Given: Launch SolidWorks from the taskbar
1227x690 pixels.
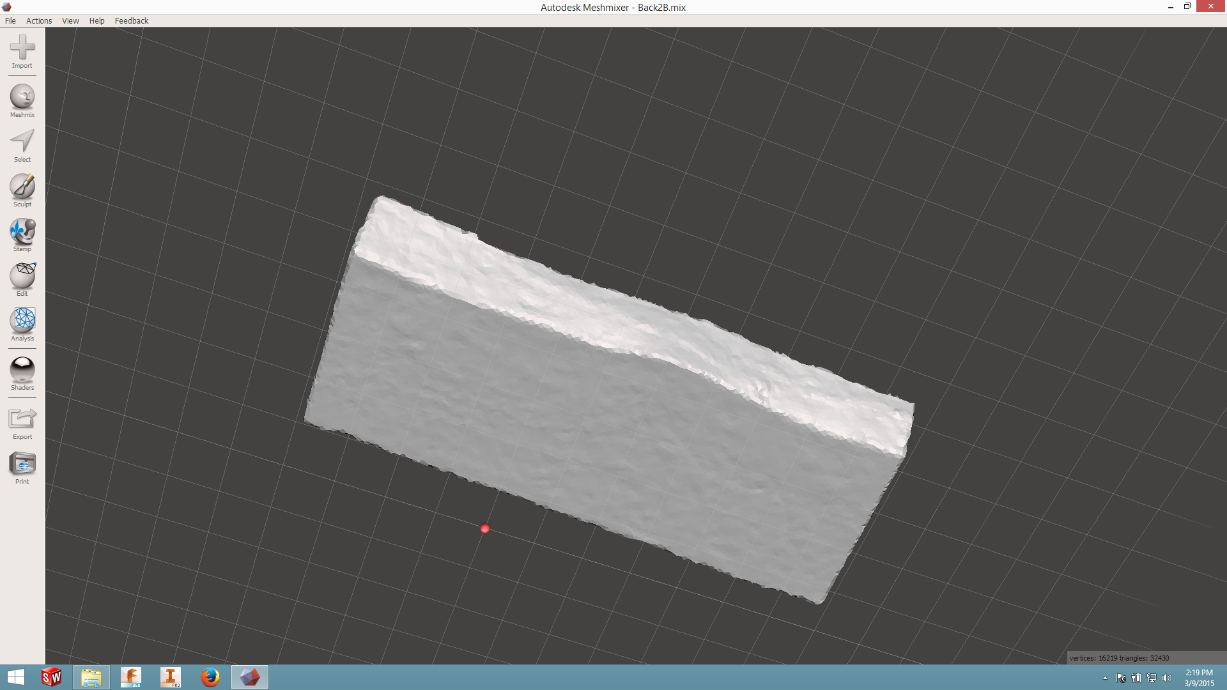Looking at the screenshot, I should click(51, 677).
